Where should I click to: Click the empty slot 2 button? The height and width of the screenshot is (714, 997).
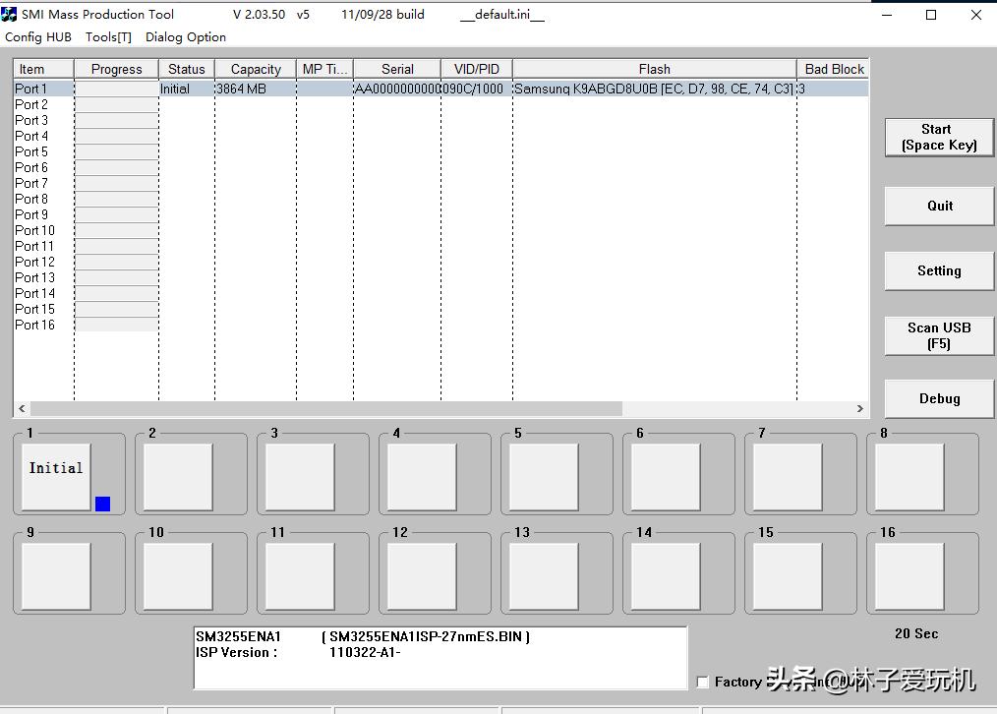point(178,477)
